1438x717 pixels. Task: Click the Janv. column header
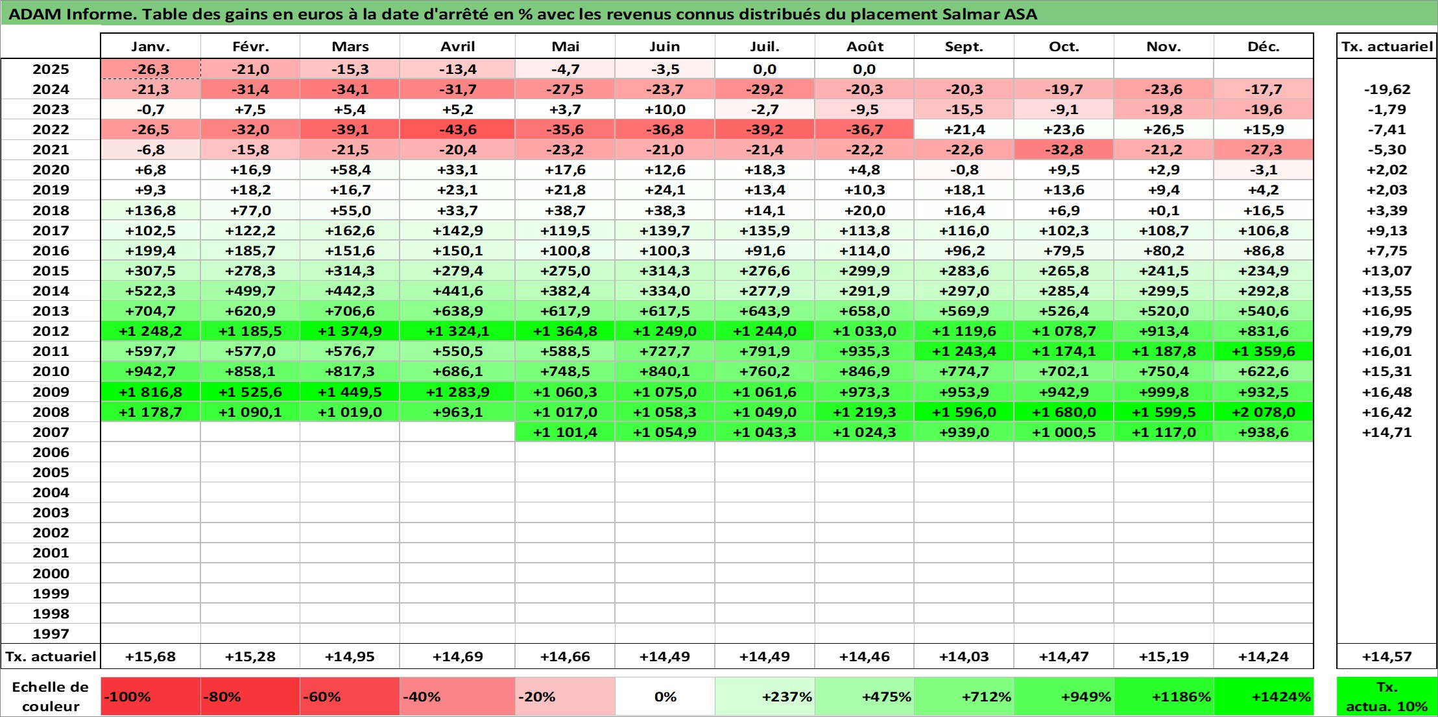coord(150,47)
